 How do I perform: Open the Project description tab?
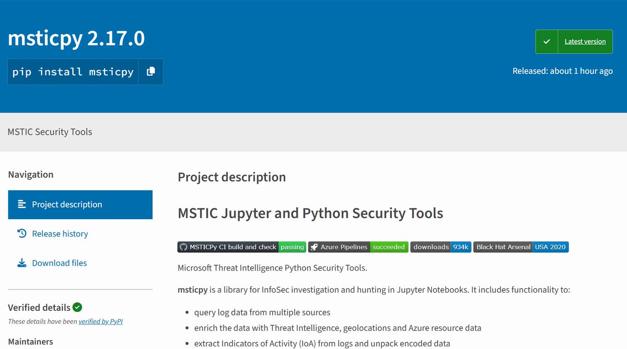pos(80,205)
